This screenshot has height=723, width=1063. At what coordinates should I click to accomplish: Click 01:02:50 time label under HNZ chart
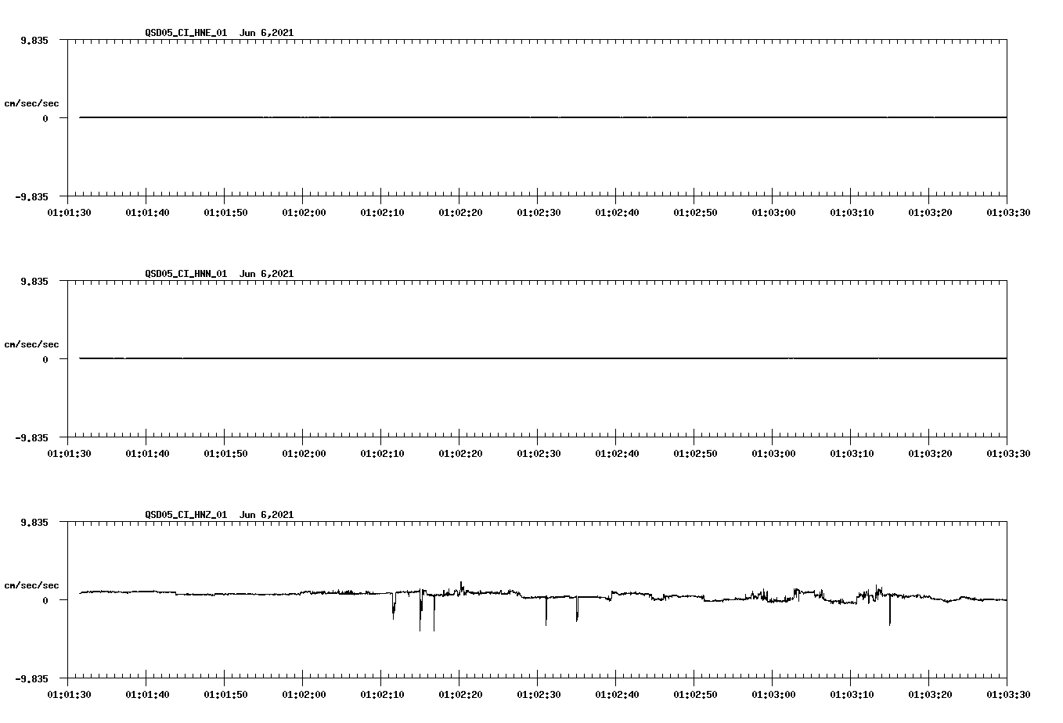tap(695, 694)
